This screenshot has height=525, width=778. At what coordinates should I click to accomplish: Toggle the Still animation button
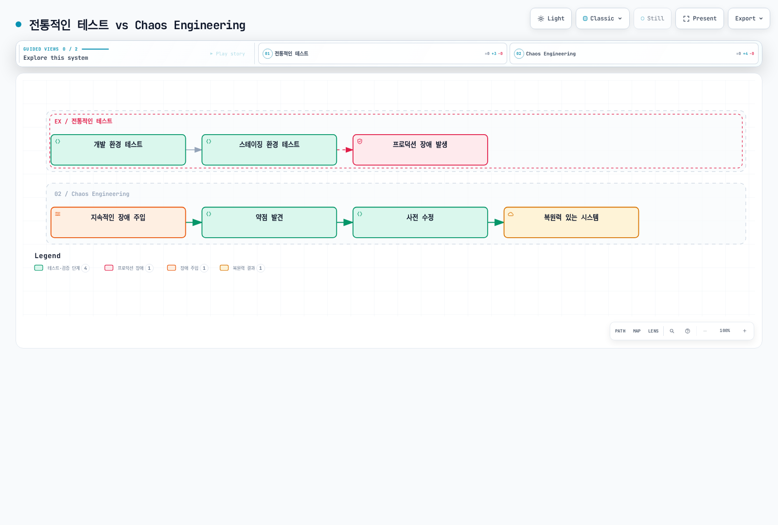pos(653,18)
